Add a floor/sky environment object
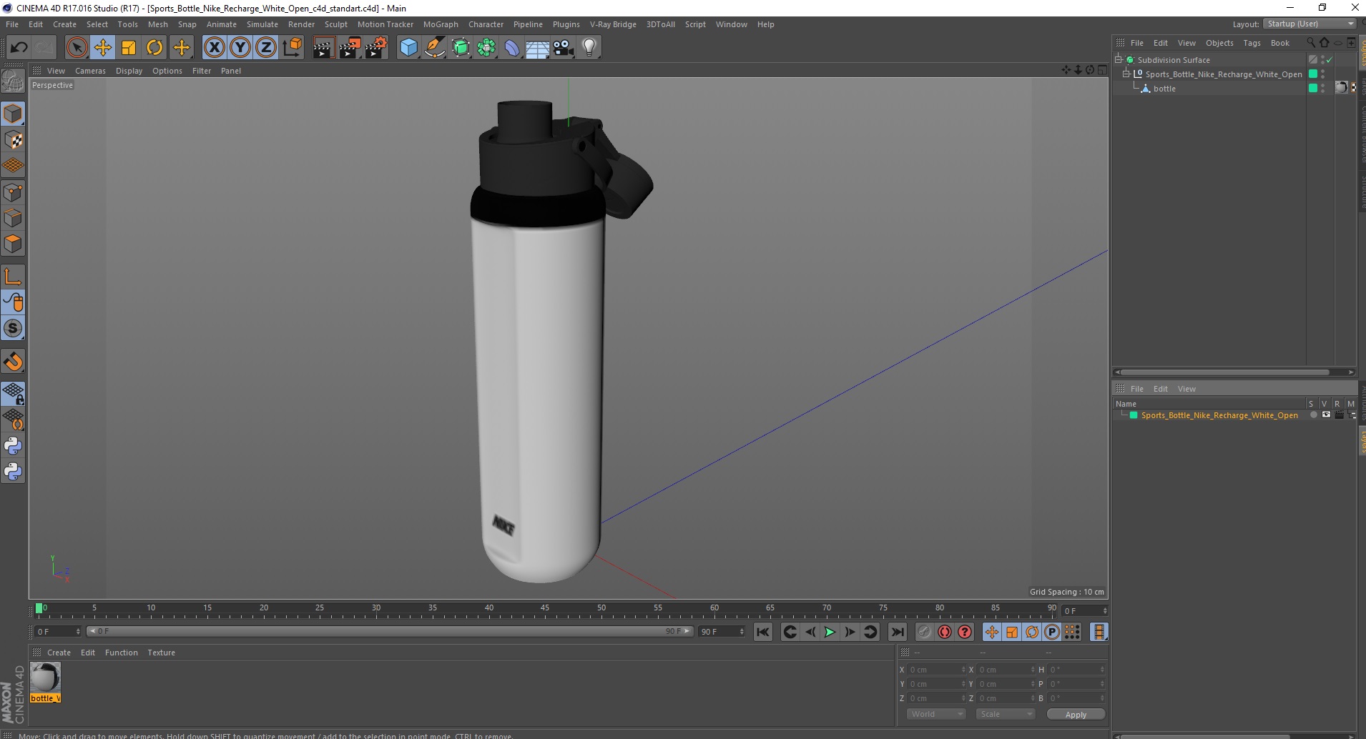The height and width of the screenshot is (739, 1366). [538, 48]
